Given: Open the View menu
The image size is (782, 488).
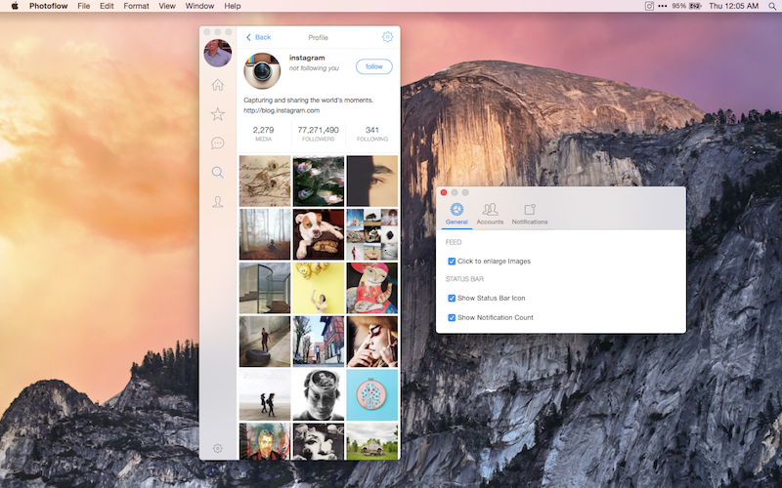Looking at the screenshot, I should [167, 6].
